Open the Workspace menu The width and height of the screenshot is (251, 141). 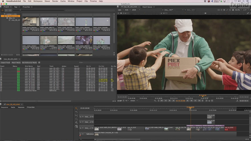tap(38, 1)
